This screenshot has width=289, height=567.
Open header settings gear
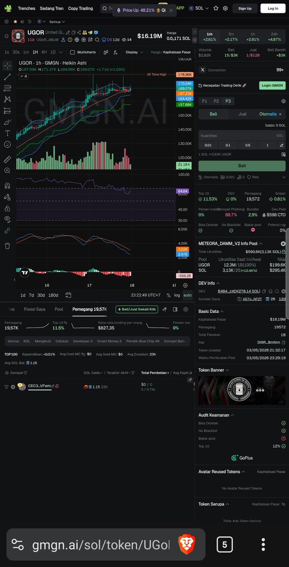pyautogui.click(x=226, y=8)
